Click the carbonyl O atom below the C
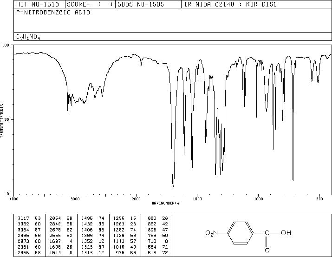This screenshot has width=332, height=257. click(267, 250)
